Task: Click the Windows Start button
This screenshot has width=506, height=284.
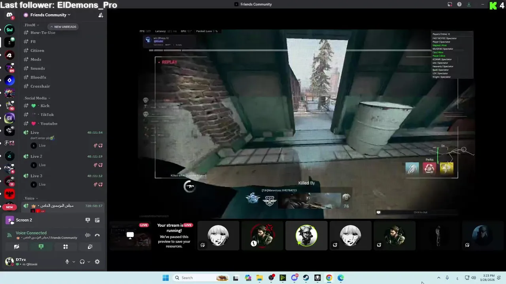Action: (166, 278)
